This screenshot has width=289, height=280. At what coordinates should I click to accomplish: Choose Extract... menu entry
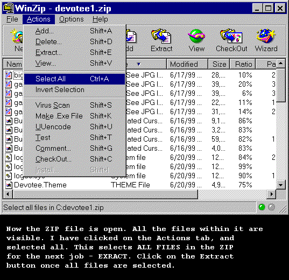[x=75, y=52]
